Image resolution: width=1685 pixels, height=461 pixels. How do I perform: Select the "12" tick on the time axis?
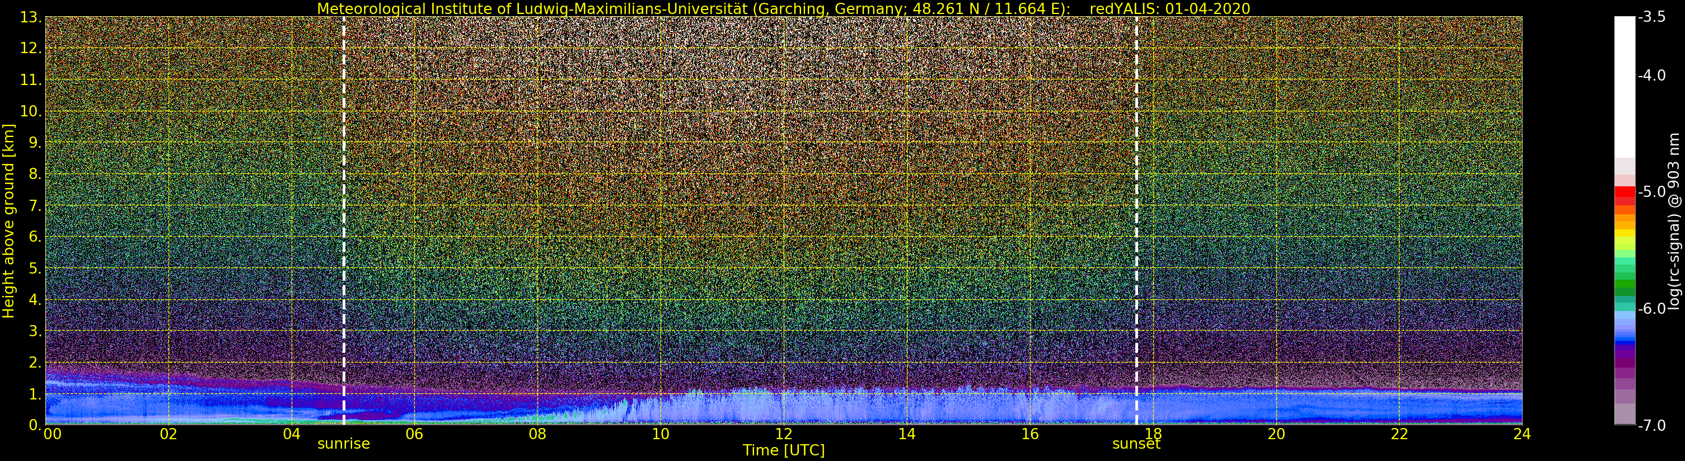tap(784, 434)
